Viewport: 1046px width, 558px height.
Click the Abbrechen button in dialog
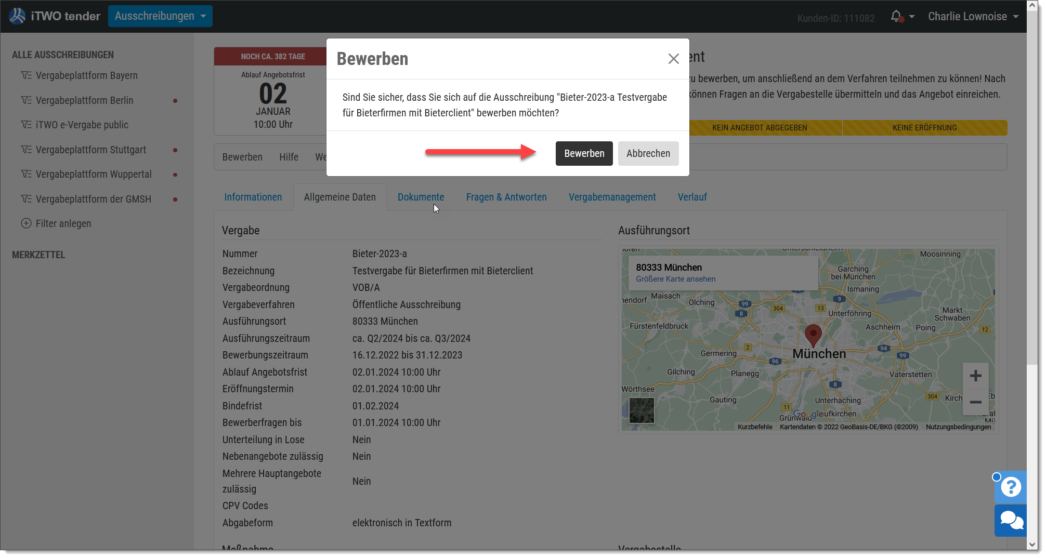pos(648,154)
